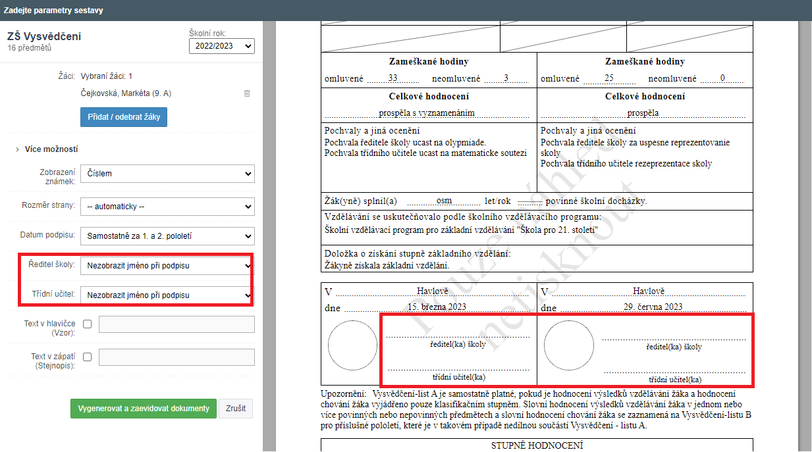Open the Rozměr strany dropdown
This screenshot has width=812, height=452.
tap(167, 206)
